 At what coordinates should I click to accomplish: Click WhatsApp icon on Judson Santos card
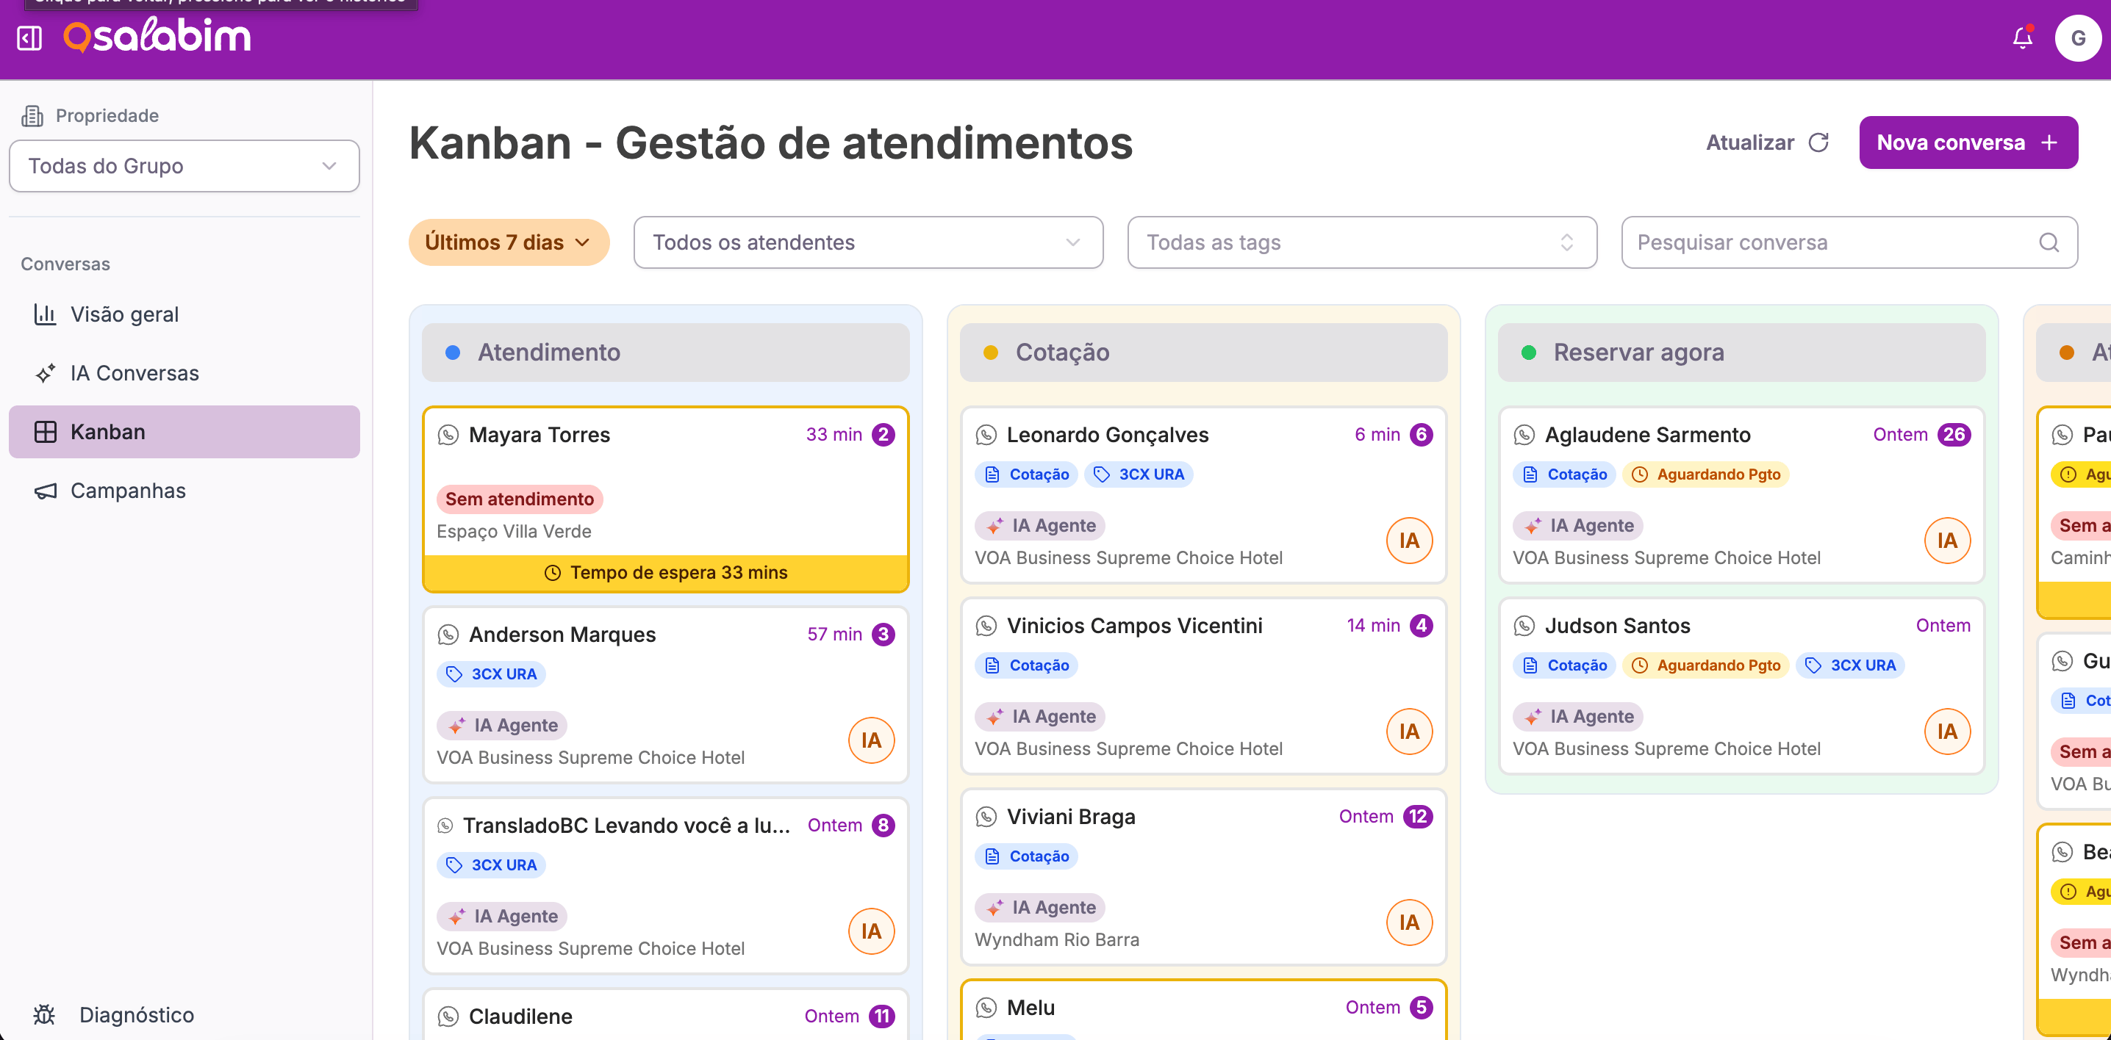coord(1524,626)
